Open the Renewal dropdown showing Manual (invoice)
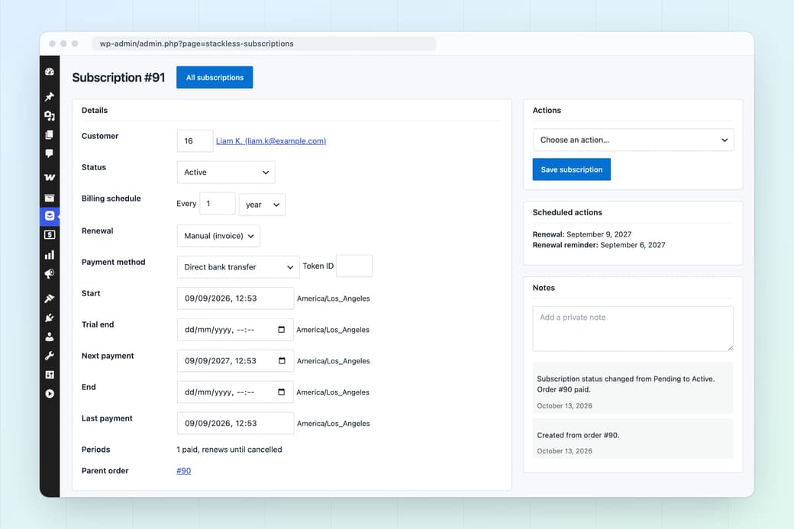Viewport: 794px width, 529px height. click(219, 236)
